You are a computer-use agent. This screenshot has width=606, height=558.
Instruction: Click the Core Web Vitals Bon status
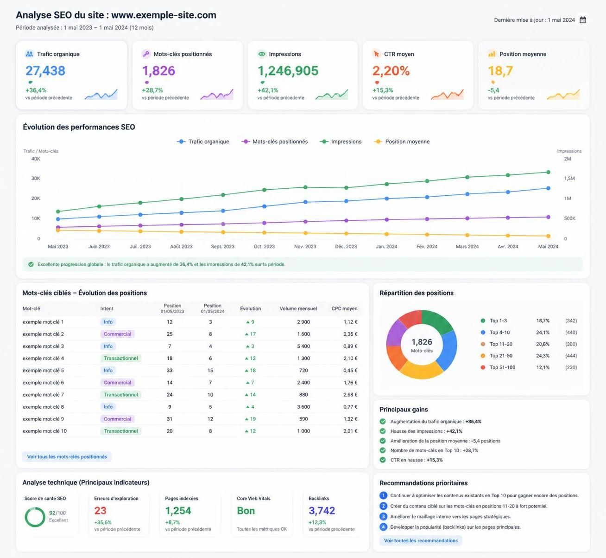click(246, 511)
